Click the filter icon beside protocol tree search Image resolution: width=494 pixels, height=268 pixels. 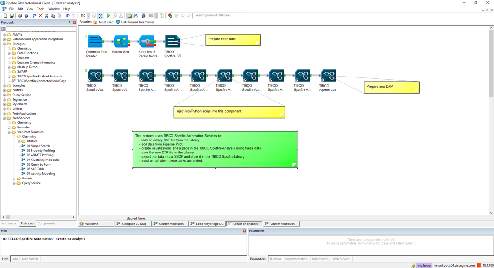click(x=3, y=29)
